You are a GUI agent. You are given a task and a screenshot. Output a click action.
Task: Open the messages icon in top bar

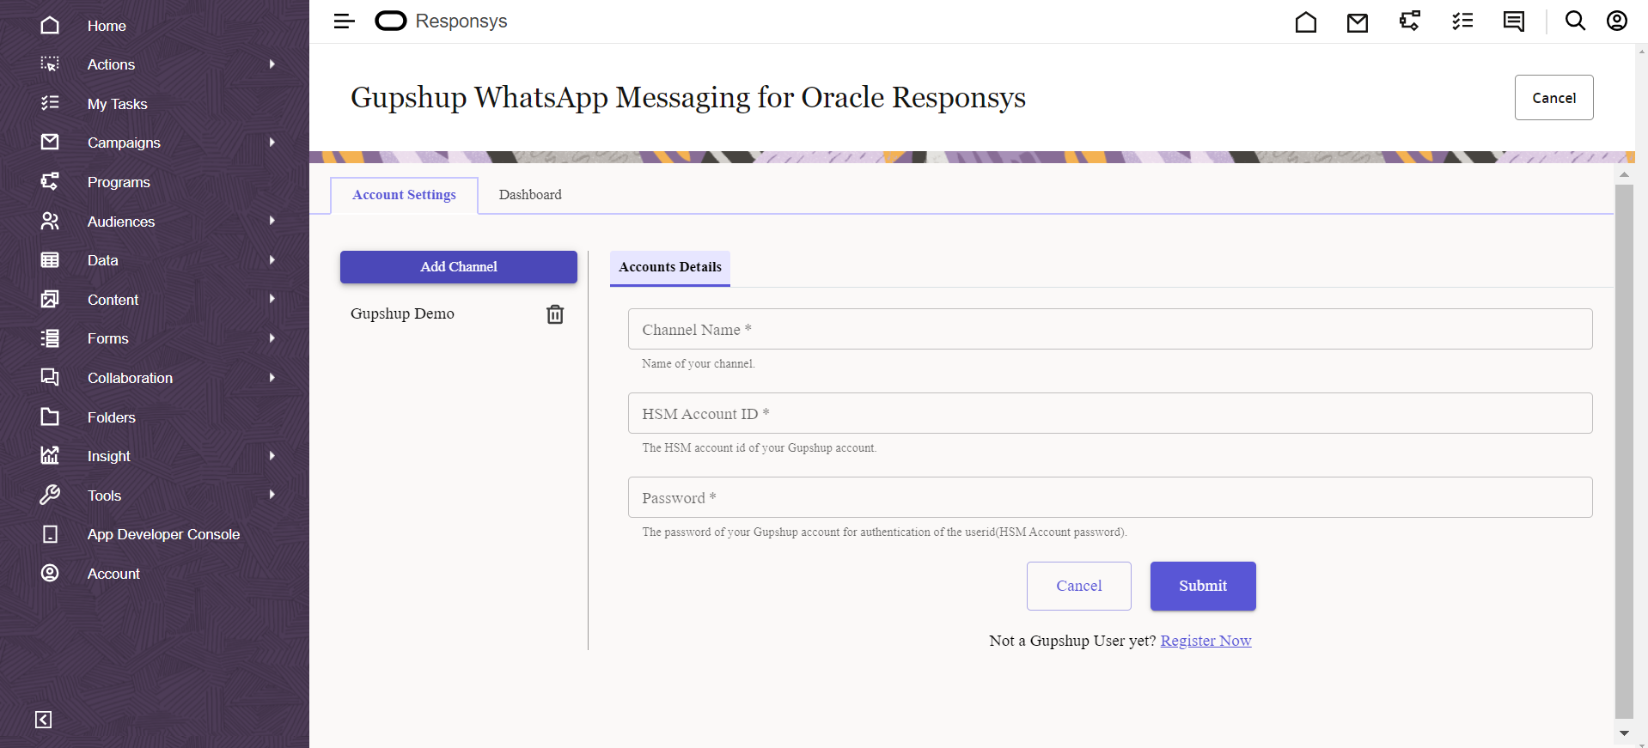(1514, 21)
